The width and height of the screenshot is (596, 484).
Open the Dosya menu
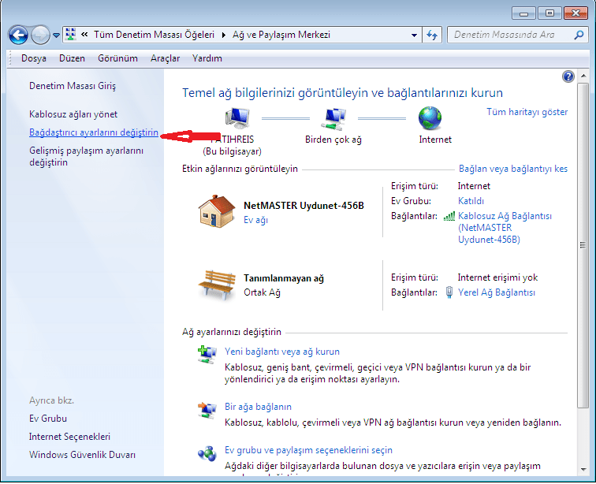click(34, 58)
